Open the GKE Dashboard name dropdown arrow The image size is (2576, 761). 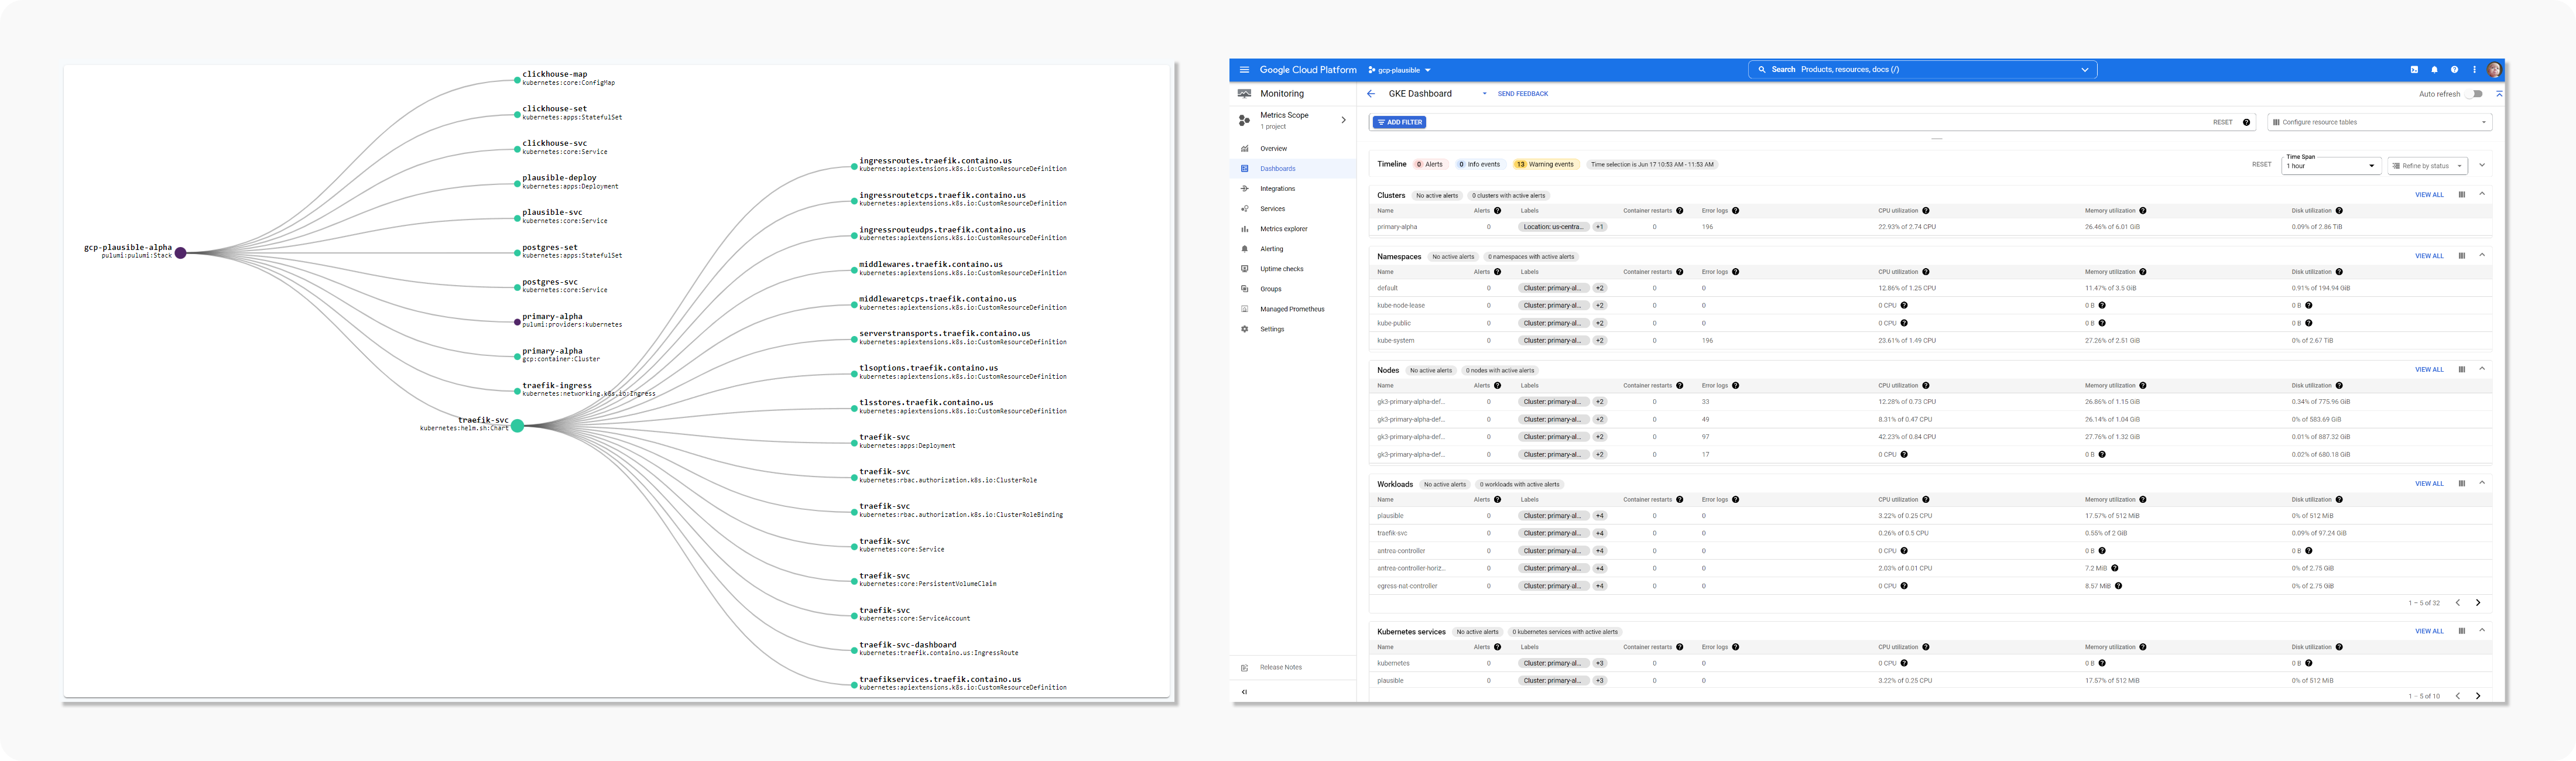point(1484,94)
